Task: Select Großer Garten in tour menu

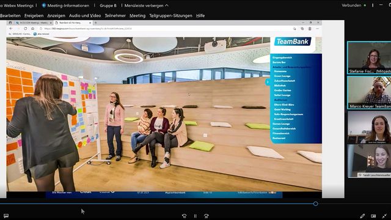Action: pos(282,90)
